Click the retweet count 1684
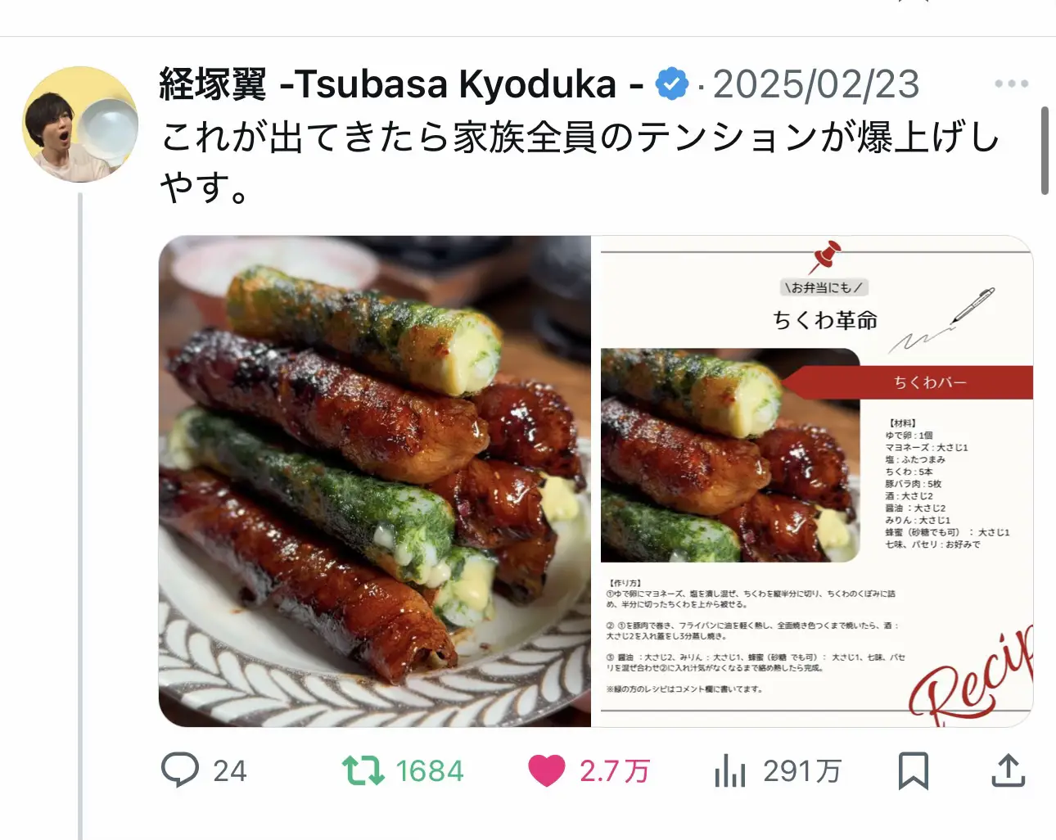The width and height of the screenshot is (1056, 840). [430, 770]
